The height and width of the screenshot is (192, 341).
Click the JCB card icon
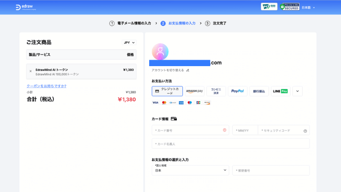point(198,102)
